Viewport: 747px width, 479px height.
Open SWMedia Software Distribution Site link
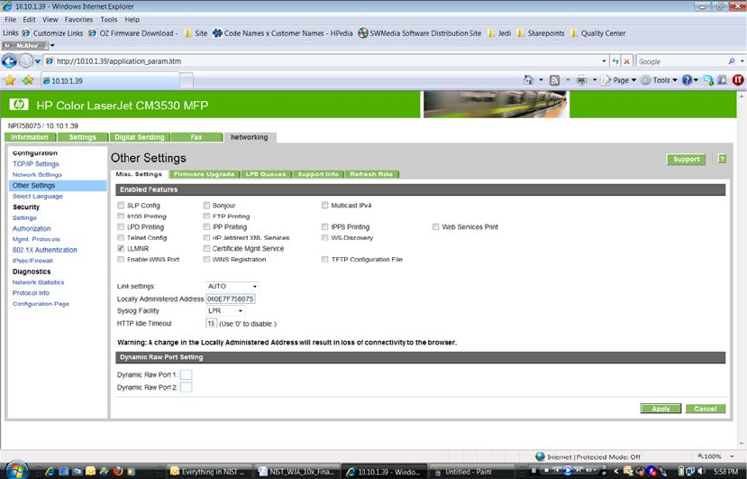point(420,33)
